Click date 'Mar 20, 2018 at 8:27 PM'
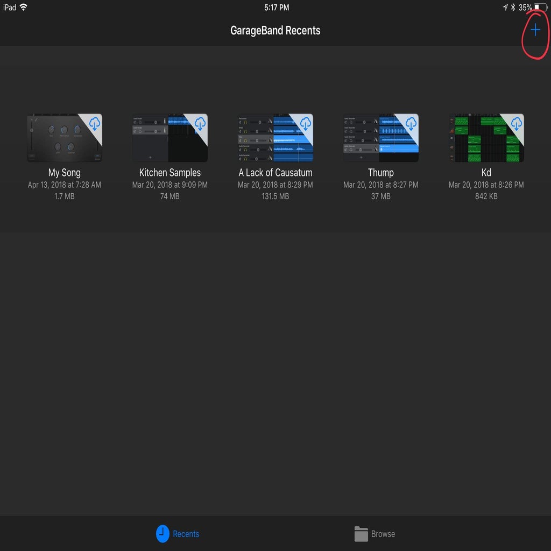The width and height of the screenshot is (551, 551). (380, 185)
